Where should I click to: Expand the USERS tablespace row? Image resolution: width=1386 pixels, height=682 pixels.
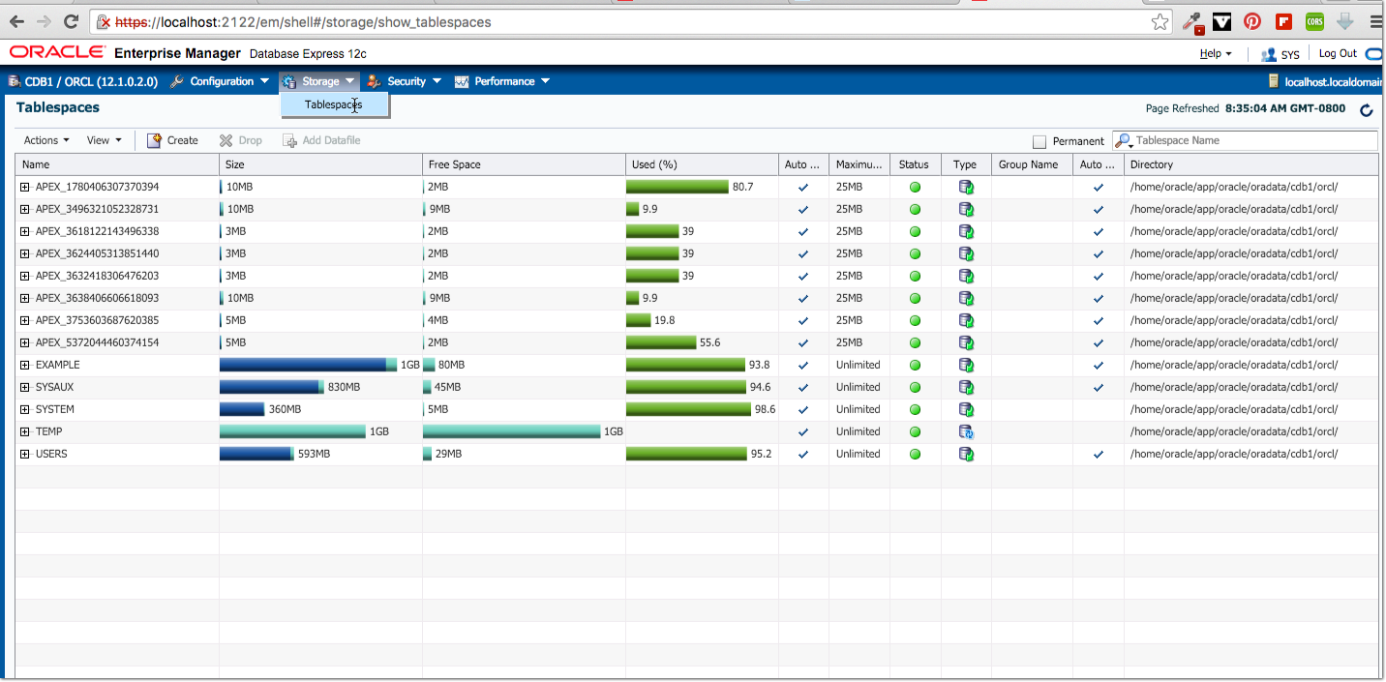pos(24,454)
